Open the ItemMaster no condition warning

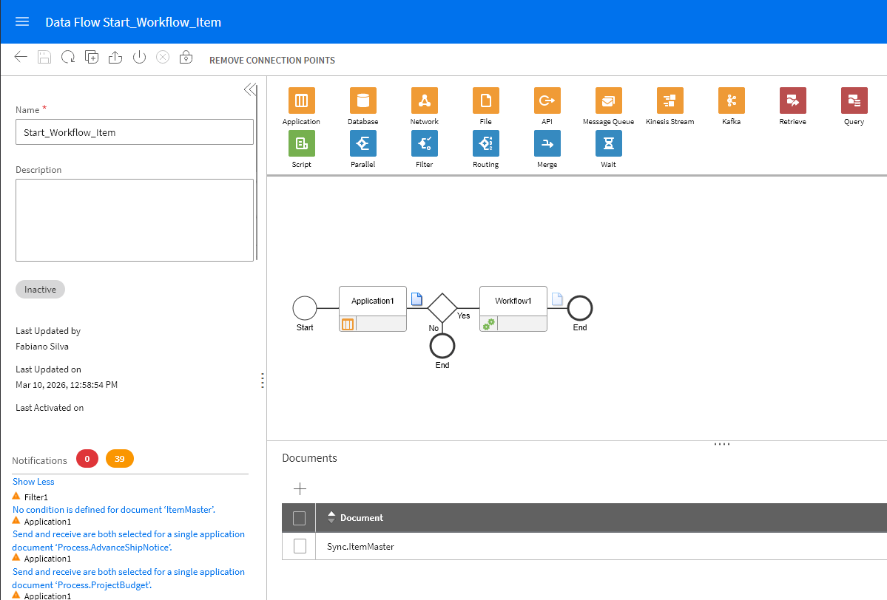point(114,510)
